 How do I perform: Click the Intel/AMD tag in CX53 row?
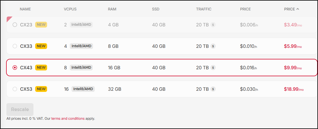point(83,89)
